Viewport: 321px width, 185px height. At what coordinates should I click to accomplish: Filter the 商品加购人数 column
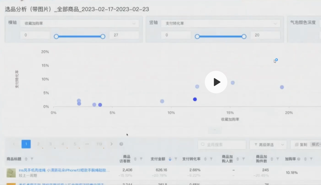243,159
